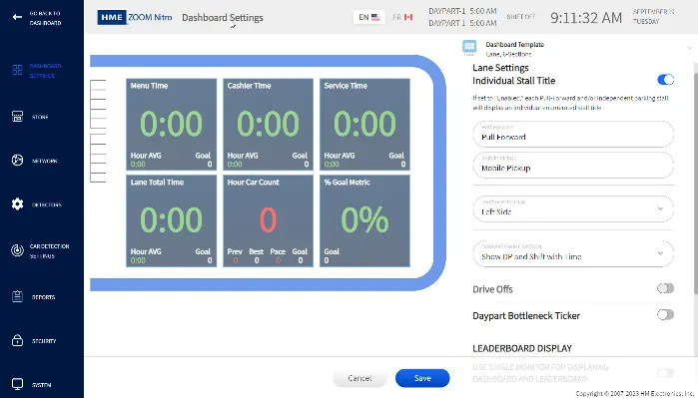Click the Mobile Pickup input field
Image resolution: width=698 pixels, height=398 pixels.
[573, 165]
